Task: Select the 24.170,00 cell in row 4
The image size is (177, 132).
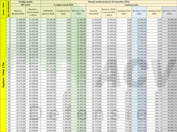Action: [x=94, y=31]
